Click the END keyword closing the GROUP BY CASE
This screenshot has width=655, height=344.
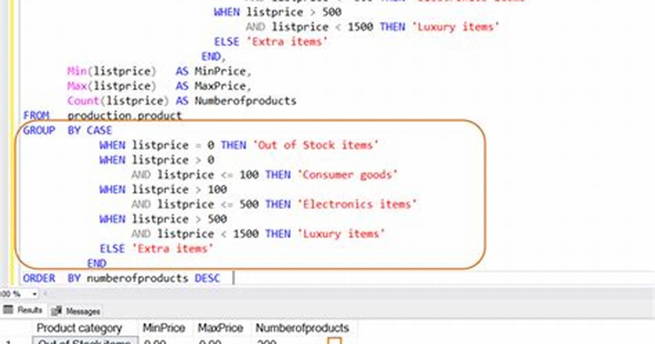click(x=96, y=263)
